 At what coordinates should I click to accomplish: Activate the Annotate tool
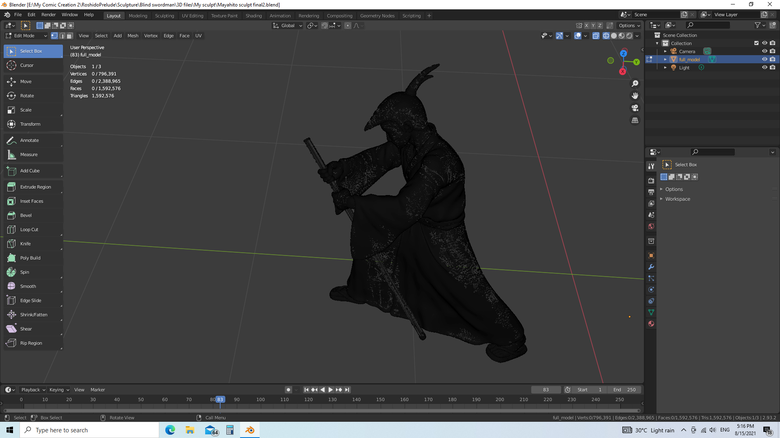(x=33, y=140)
